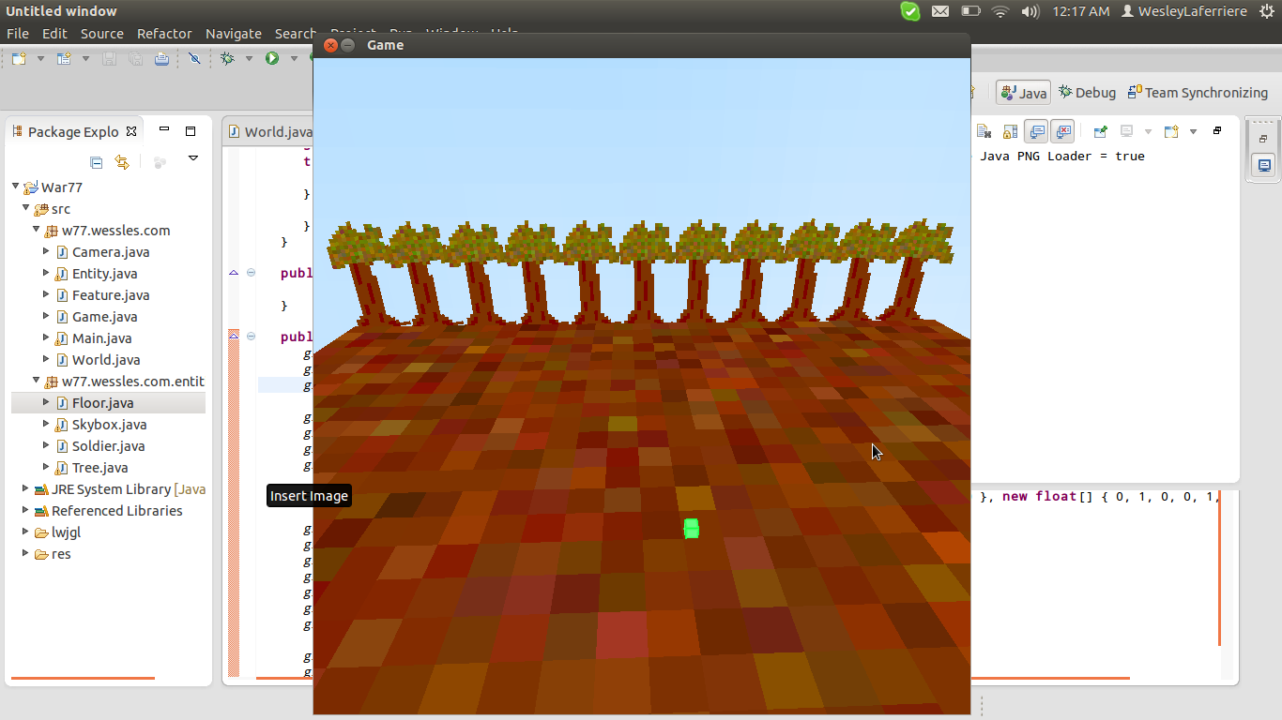Open the Edit menu
This screenshot has width=1282, height=720.
click(x=54, y=33)
